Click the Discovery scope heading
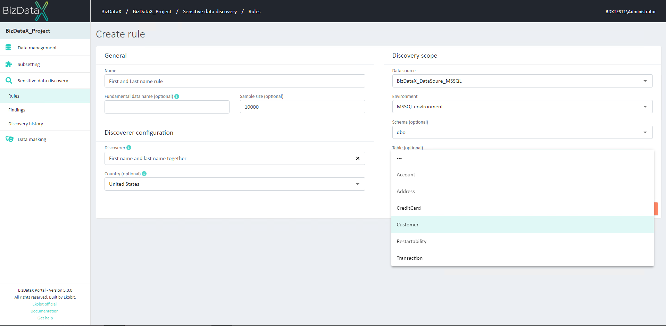The image size is (666, 326). (x=415, y=56)
